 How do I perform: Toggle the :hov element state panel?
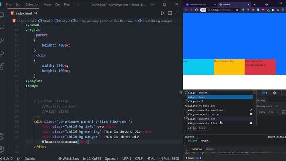click(262, 112)
